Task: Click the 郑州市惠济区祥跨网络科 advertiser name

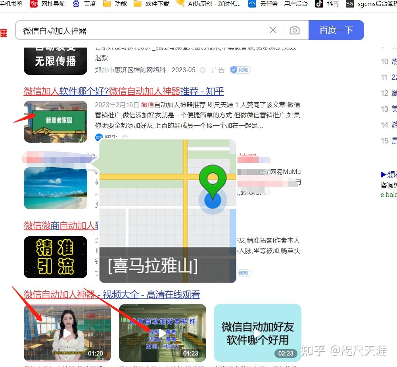Action: coord(132,70)
